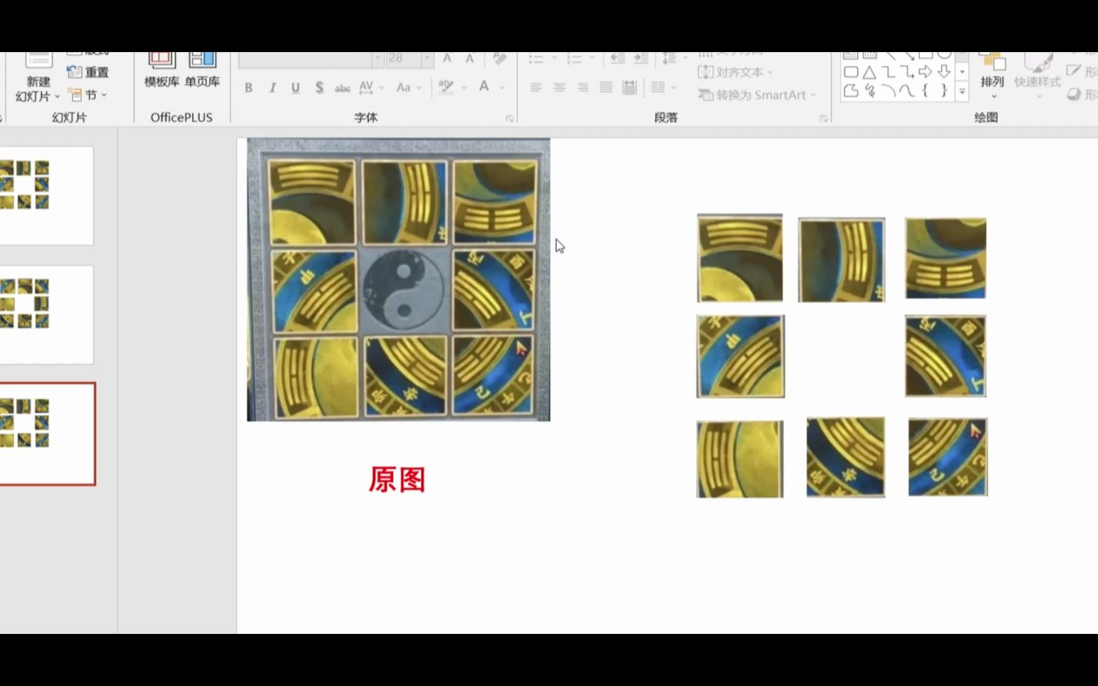Open the 模板库 template library
This screenshot has height=686, width=1098.
[161, 71]
